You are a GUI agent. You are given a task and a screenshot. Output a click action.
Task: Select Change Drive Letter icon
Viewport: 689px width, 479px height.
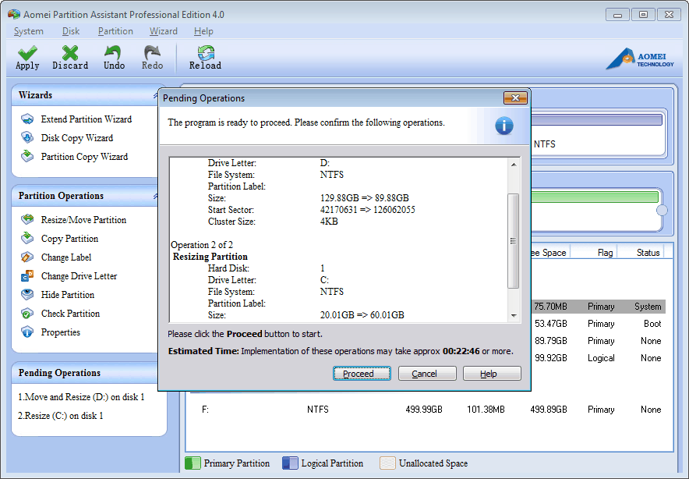(27, 276)
